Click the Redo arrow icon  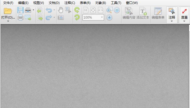point(49,18)
